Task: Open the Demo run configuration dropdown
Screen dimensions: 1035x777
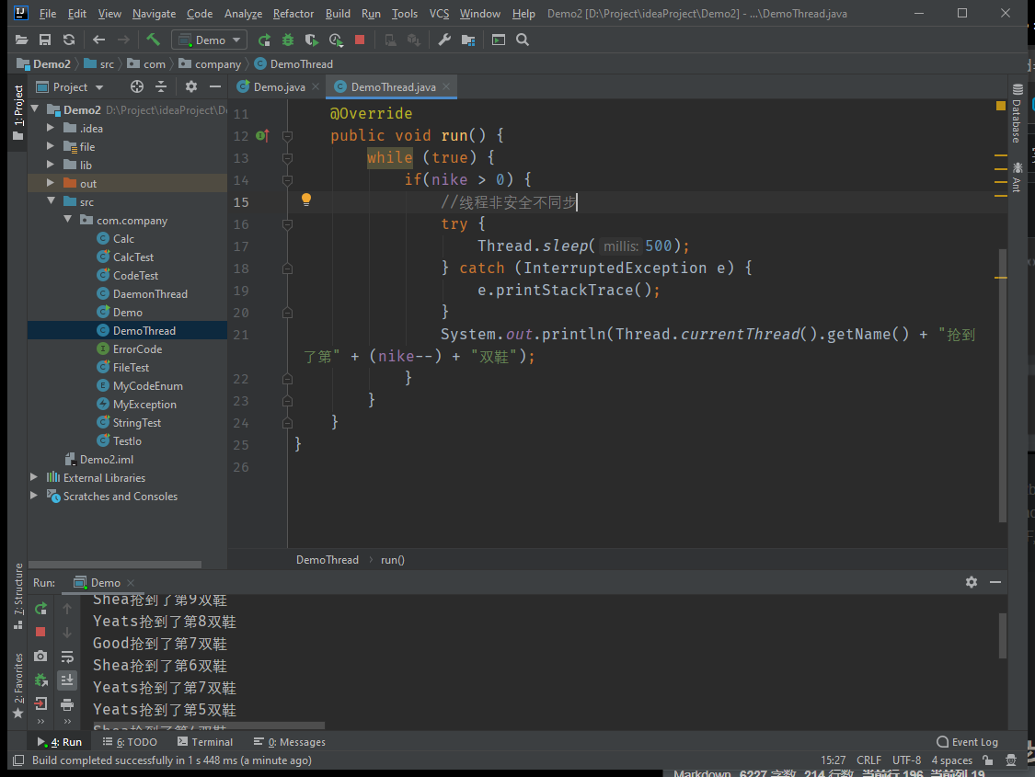Action: tap(209, 40)
